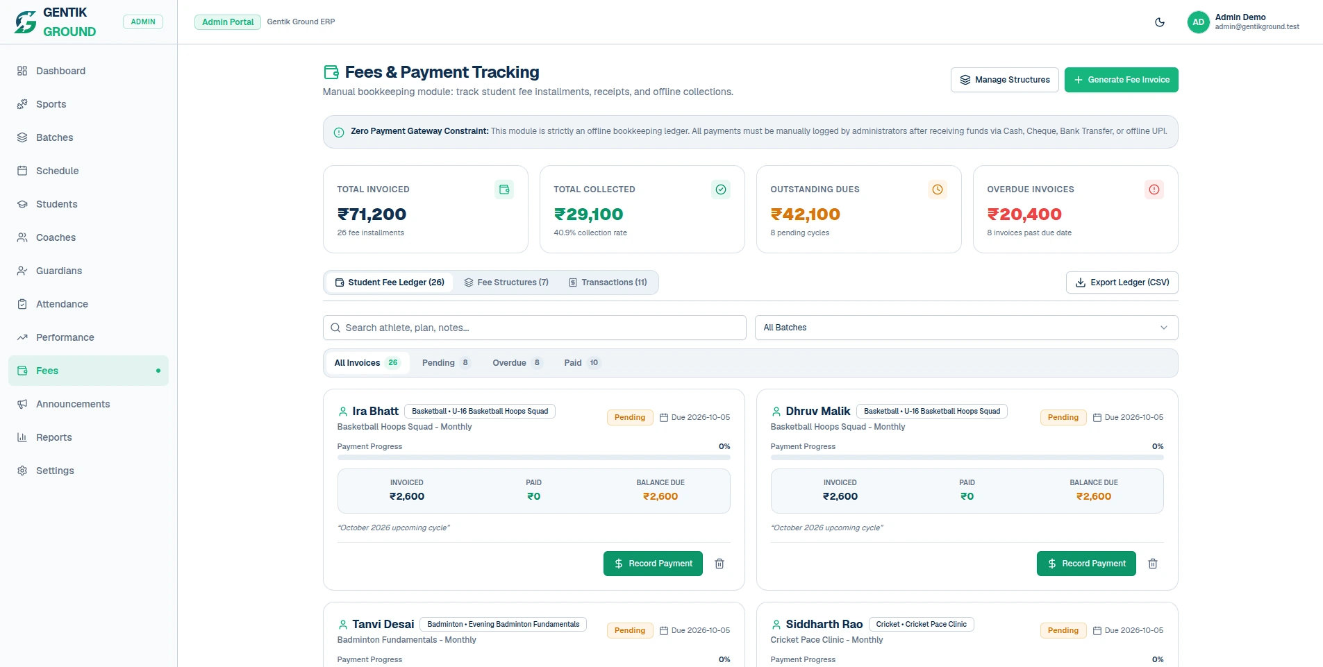
Task: Open the Dashboard sidebar item
Action: click(x=88, y=71)
